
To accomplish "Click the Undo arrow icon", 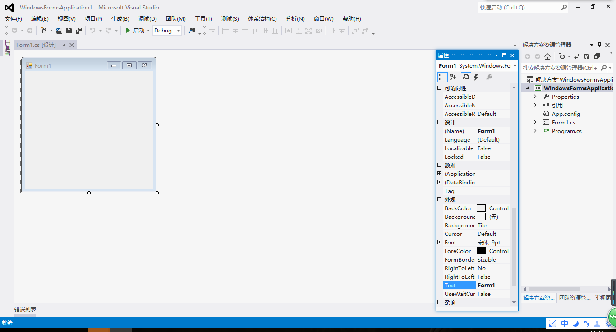I will 92,31.
